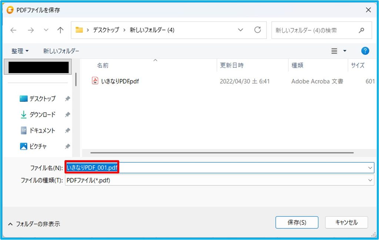Close the PDFファイルを保存 dialog
379x240 pixels.
click(368, 10)
